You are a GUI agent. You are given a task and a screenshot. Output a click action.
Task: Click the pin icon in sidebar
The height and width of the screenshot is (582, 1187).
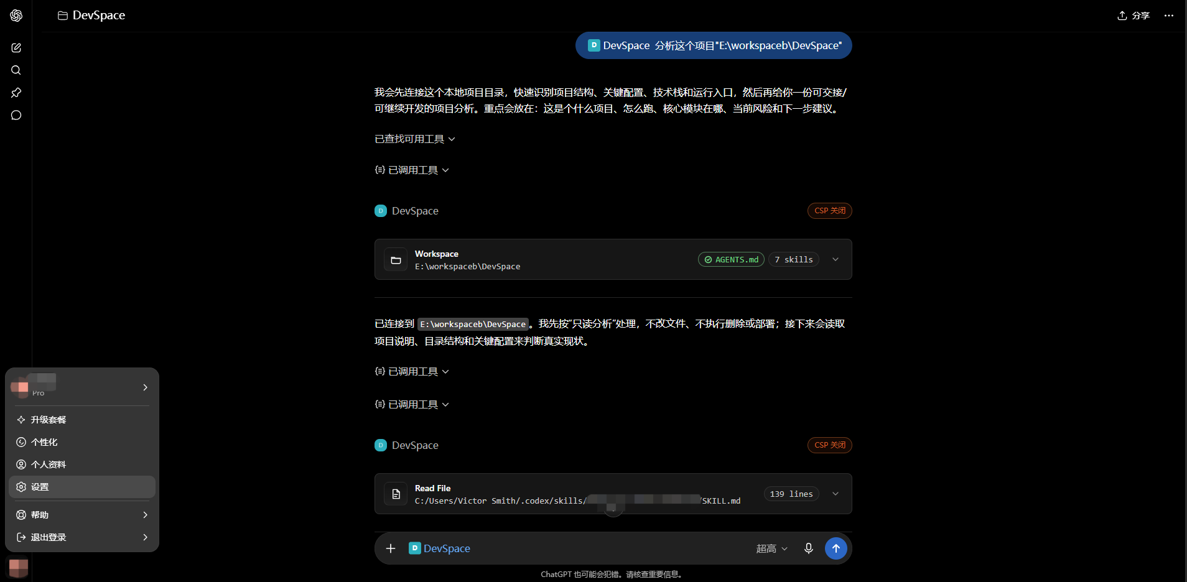16,93
